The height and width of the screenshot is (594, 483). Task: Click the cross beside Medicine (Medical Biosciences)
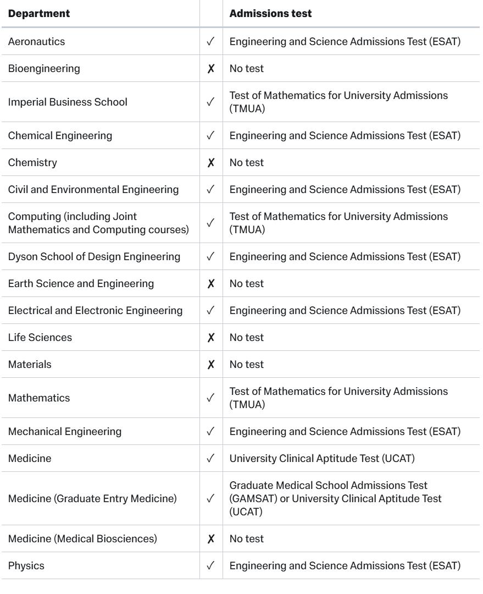pos(211,538)
